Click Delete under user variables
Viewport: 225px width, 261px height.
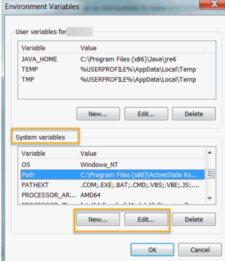[x=194, y=114]
